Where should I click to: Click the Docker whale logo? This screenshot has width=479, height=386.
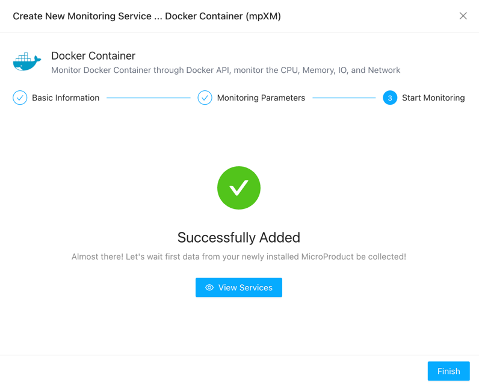point(27,61)
